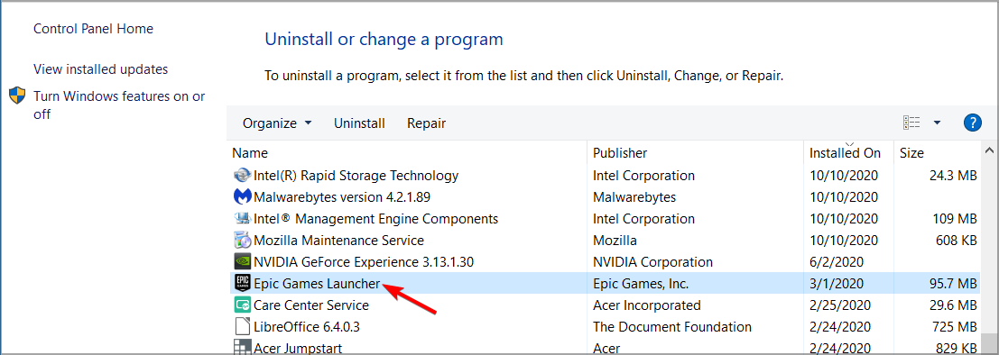Screen dimensions: 999x355
Task: Click the Mozilla Maintenance Service icon
Action: (242, 241)
